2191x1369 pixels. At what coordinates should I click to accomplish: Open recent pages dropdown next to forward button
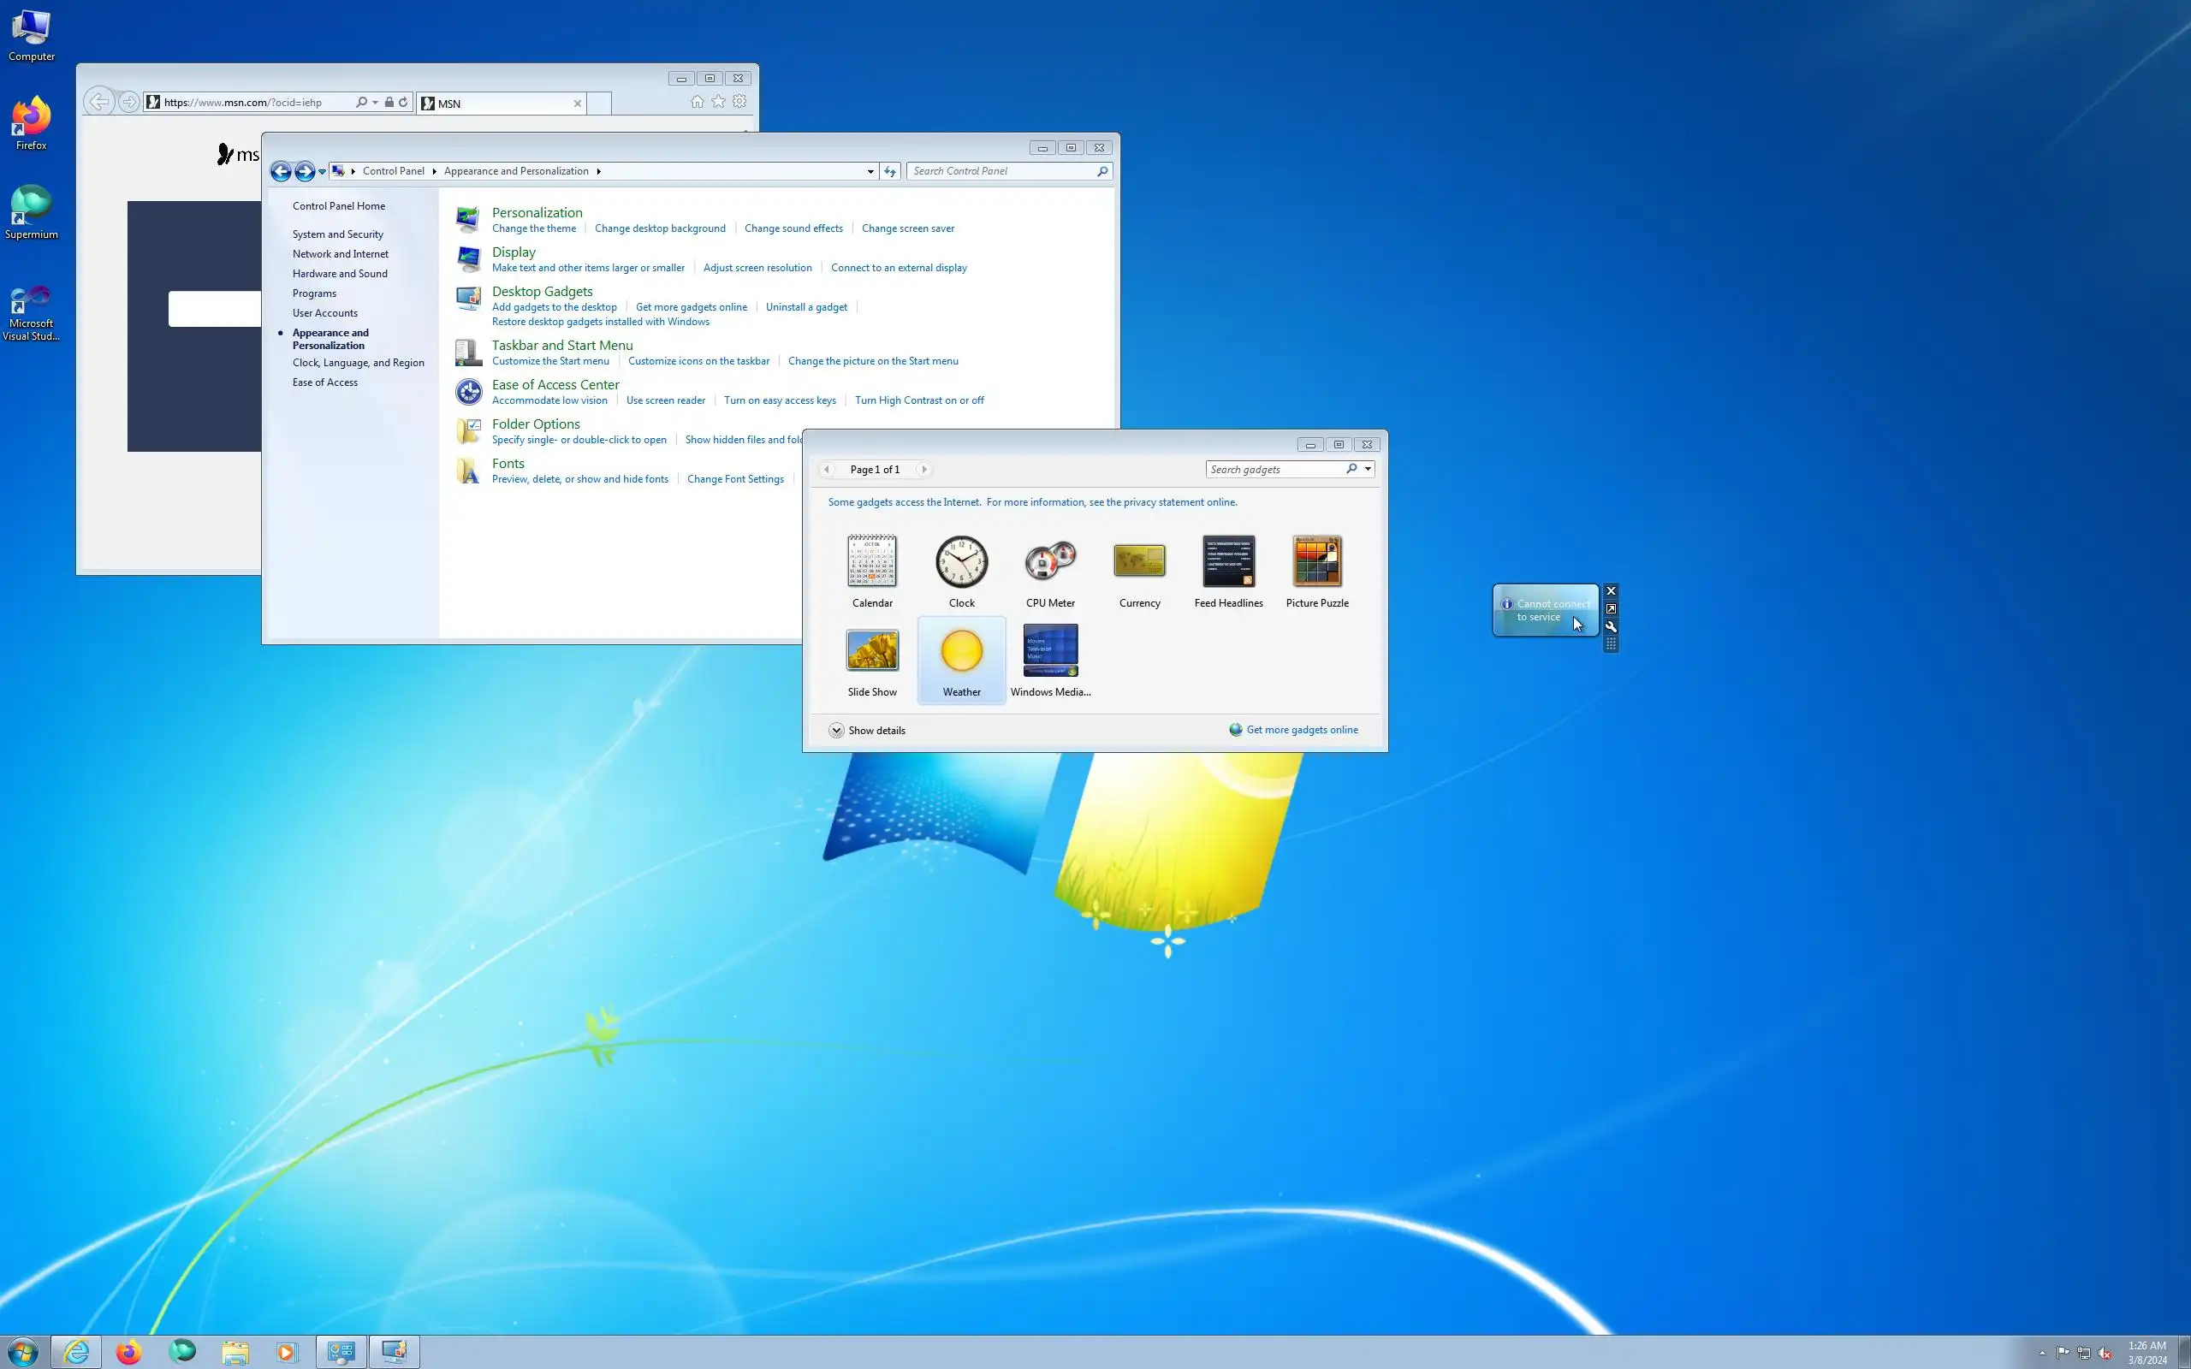323,172
